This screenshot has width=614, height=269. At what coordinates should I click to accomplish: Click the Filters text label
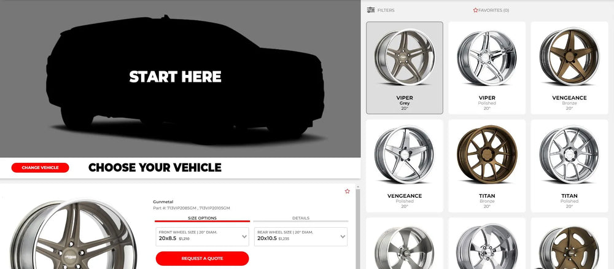(x=386, y=10)
